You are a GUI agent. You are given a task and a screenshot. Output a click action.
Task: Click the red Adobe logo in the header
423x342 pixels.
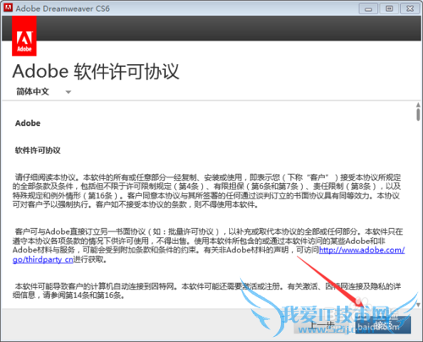[x=25, y=36]
